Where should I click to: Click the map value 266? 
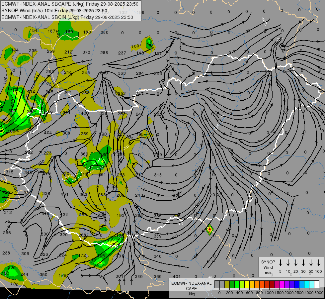[7, 233]
